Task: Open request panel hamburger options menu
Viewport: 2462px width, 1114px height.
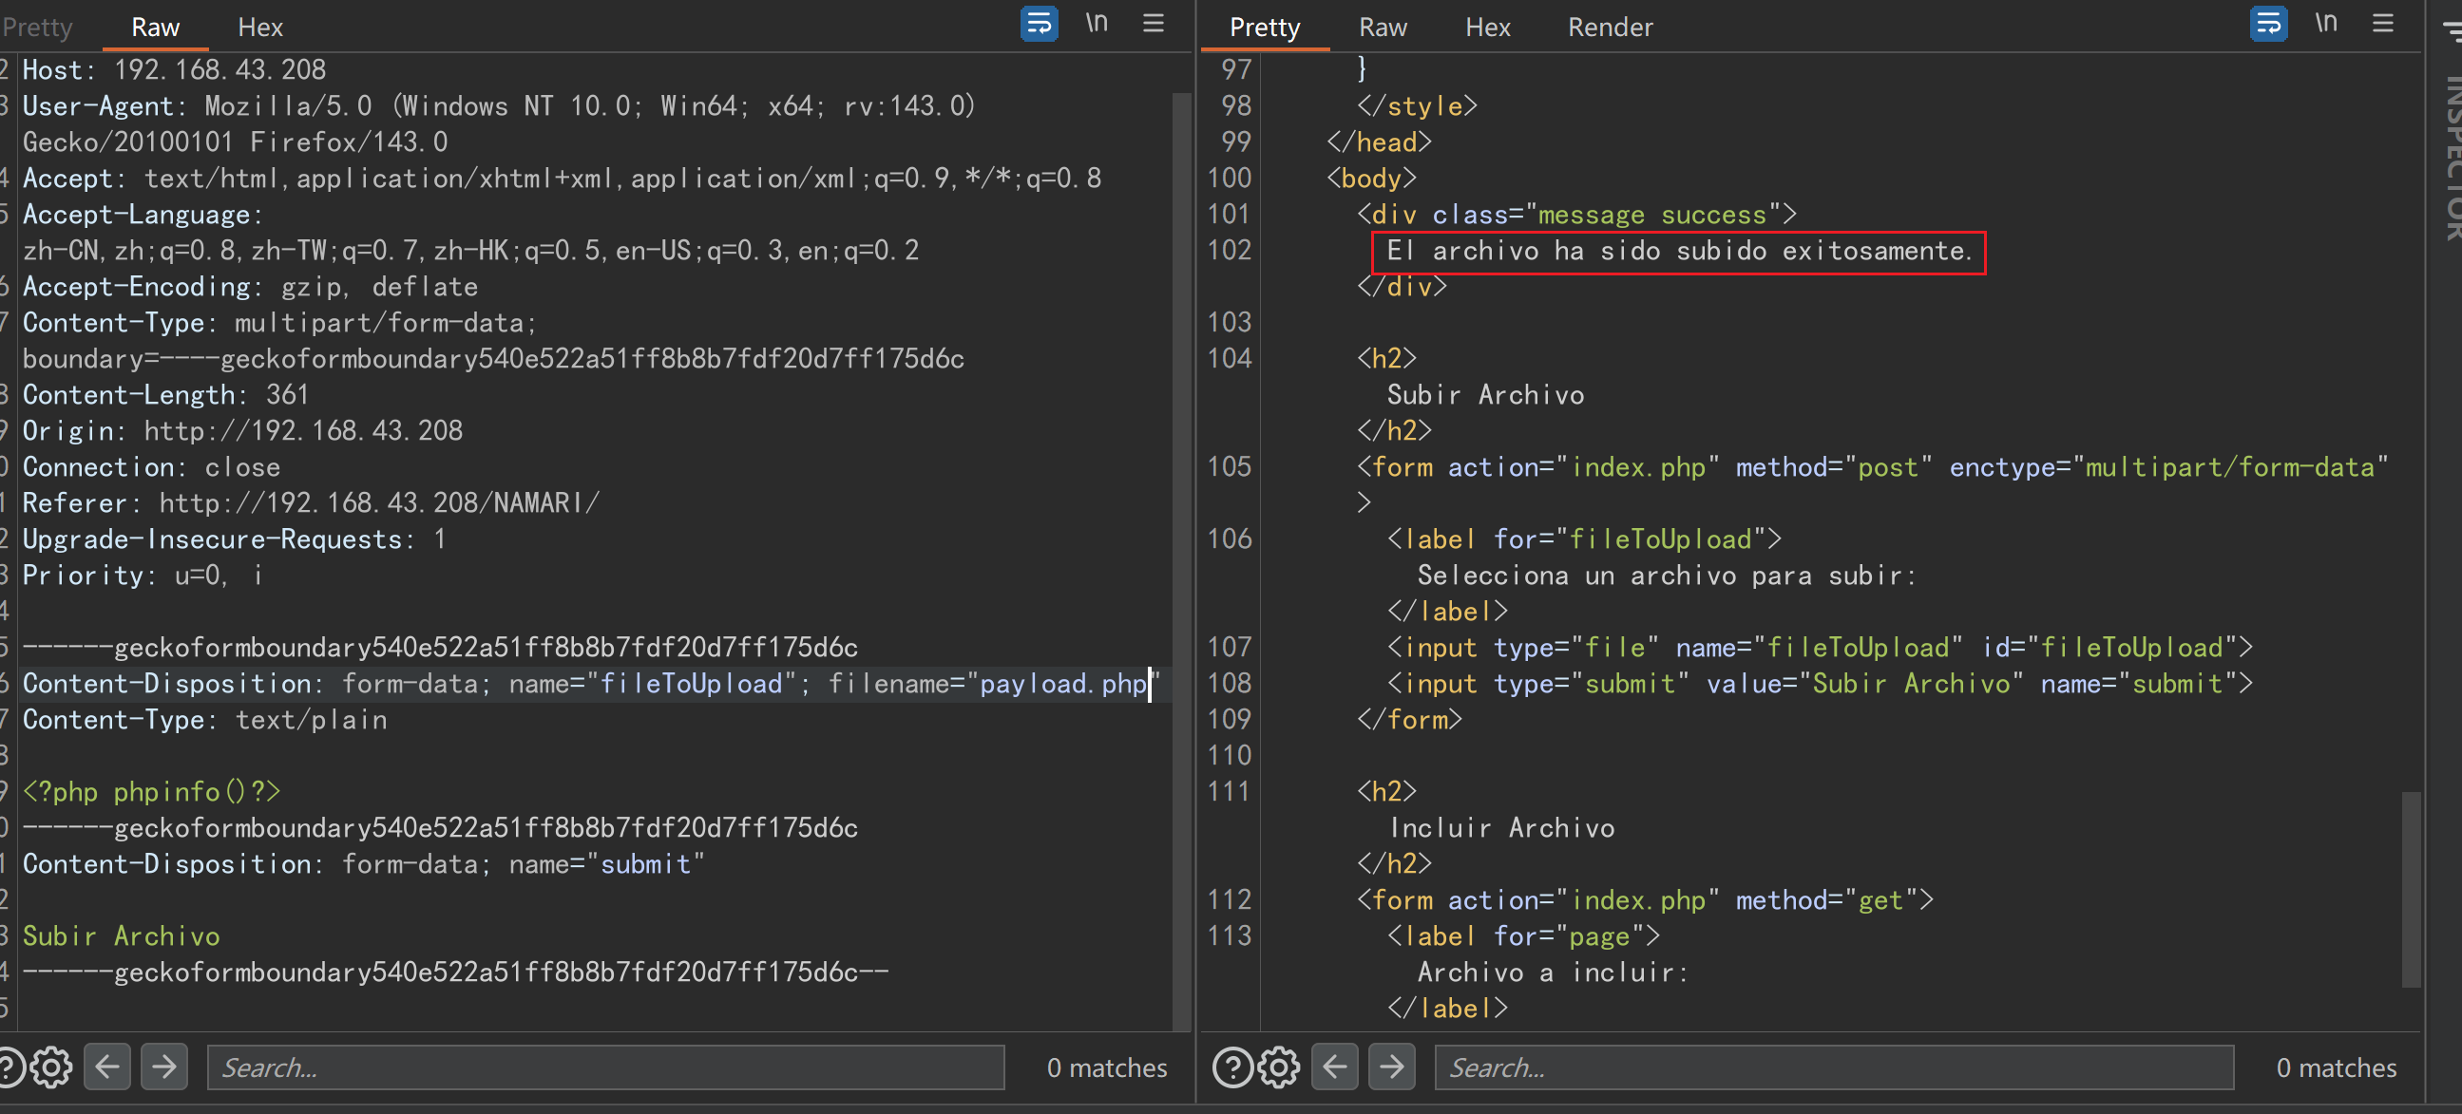Action: click(x=1154, y=23)
